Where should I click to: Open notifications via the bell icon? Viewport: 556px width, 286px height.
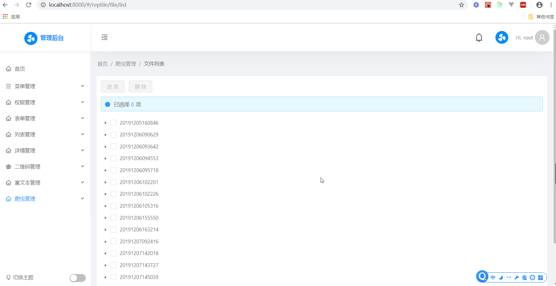pyautogui.click(x=479, y=37)
